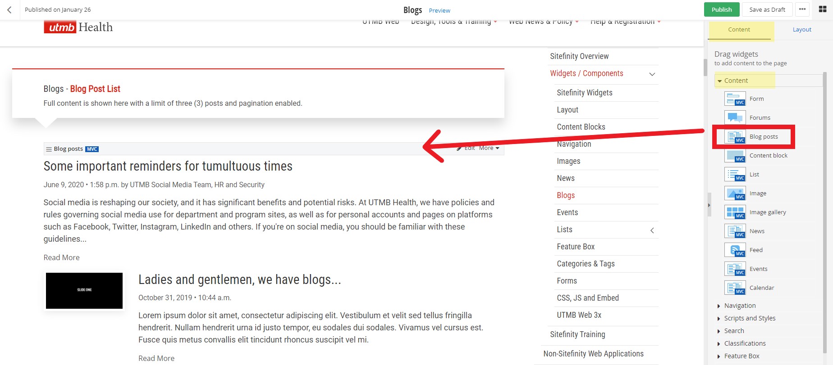Click the Content block widget icon
Image resolution: width=833 pixels, height=365 pixels.
click(x=735, y=156)
